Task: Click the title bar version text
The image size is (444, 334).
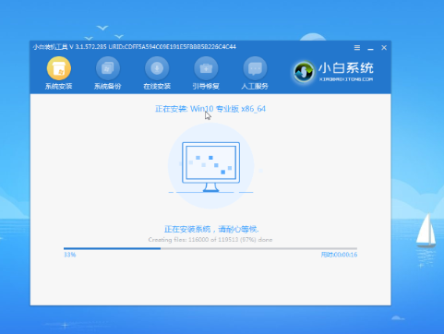Action: point(135,47)
